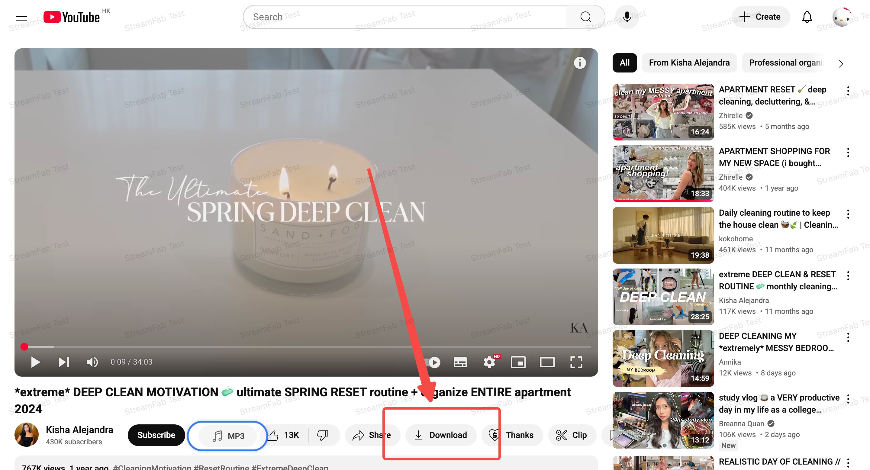The width and height of the screenshot is (870, 470).
Task: Skip to the next video
Action: [64, 362]
